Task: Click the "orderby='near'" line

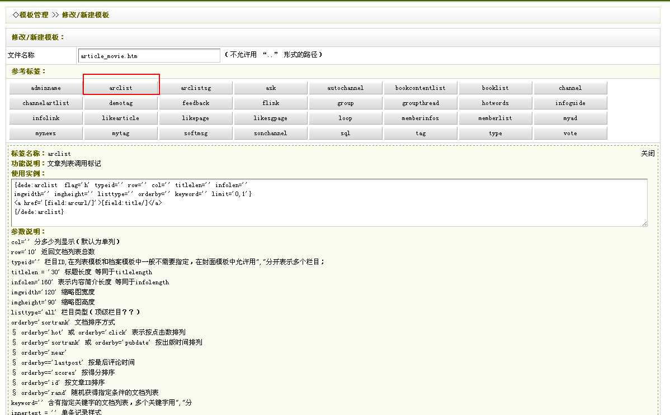Action: [44, 352]
